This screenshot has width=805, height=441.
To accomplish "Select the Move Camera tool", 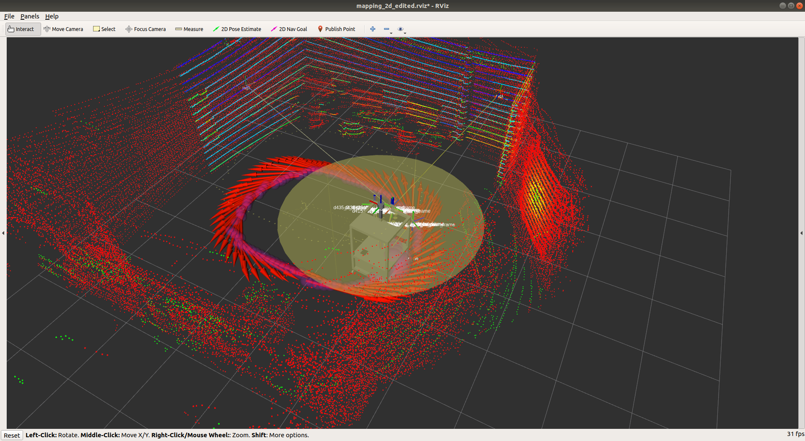I will 63,29.
